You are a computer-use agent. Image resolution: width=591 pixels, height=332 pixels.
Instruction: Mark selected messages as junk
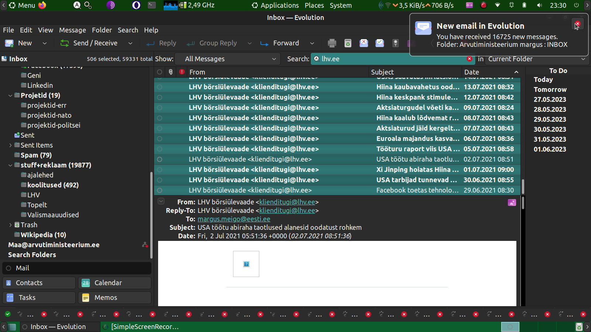click(364, 43)
